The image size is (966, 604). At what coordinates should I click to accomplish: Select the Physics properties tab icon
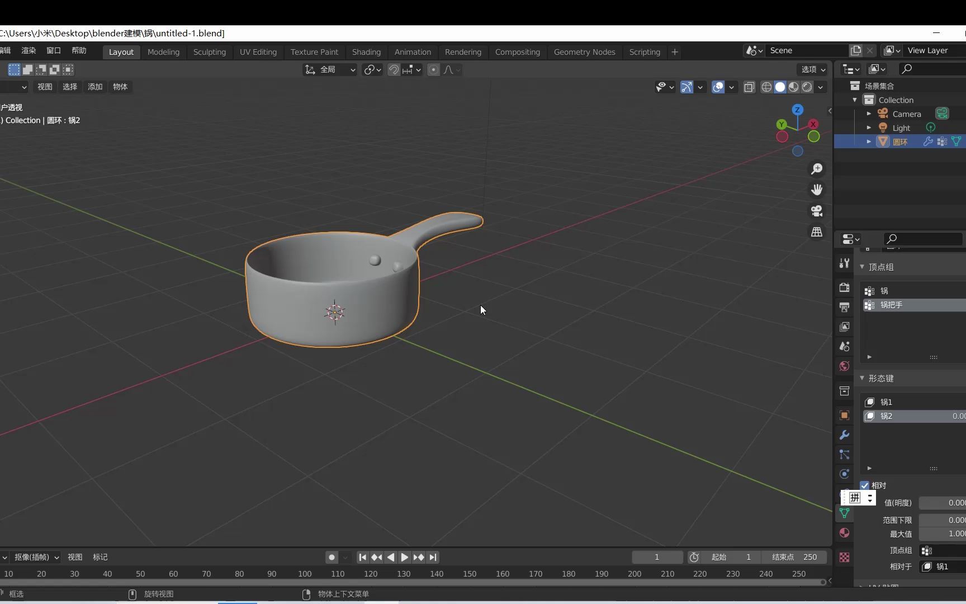pos(844,474)
